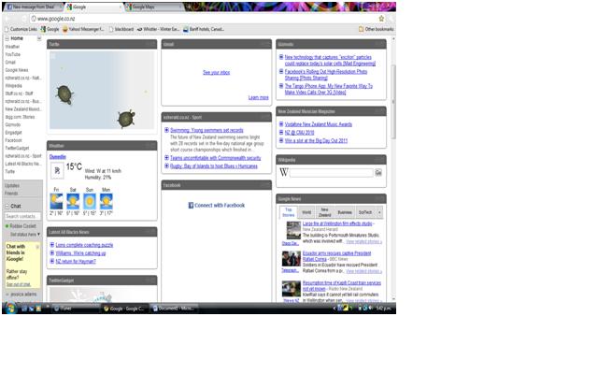Image resolution: width=598 pixels, height=374 pixels.
Task: Click Learn more in the Gmail gadget
Action: [x=259, y=97]
